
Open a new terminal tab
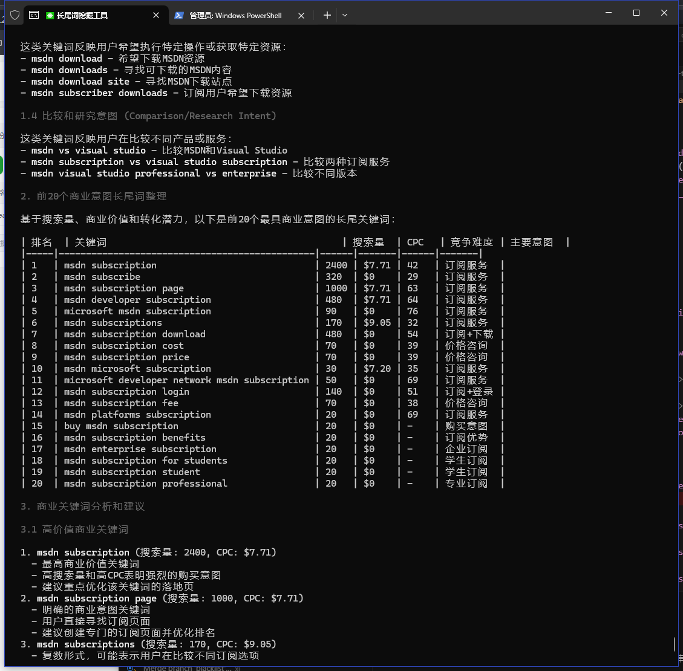327,15
